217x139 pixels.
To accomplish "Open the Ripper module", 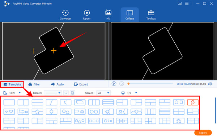I will (87, 15).
